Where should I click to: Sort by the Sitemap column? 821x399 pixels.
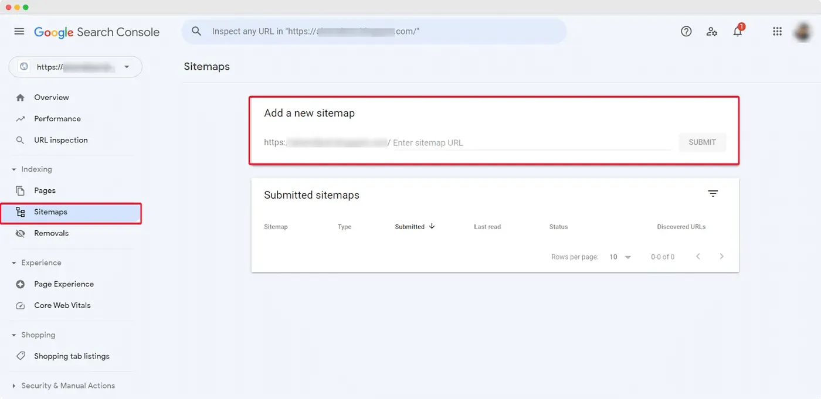click(x=276, y=227)
